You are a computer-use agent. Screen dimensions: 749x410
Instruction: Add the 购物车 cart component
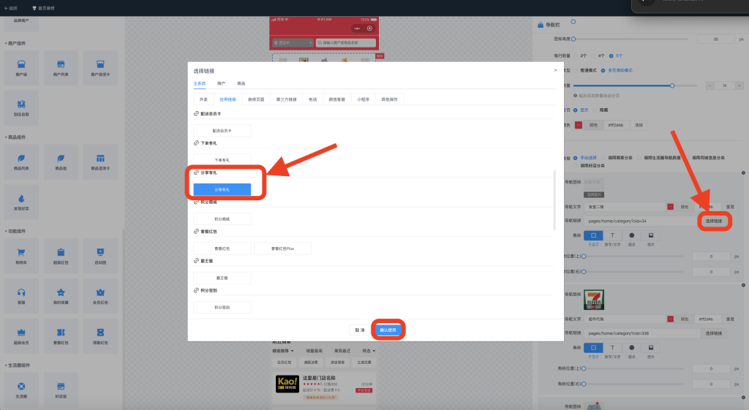(x=21, y=253)
